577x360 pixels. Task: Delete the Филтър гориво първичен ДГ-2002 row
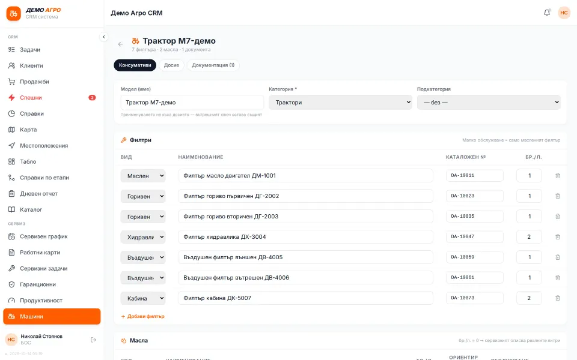point(558,196)
